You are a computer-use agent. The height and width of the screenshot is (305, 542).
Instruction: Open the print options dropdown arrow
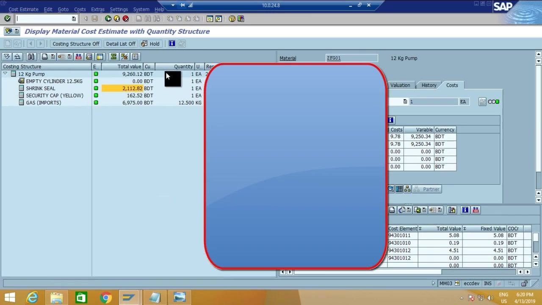(x=53, y=57)
